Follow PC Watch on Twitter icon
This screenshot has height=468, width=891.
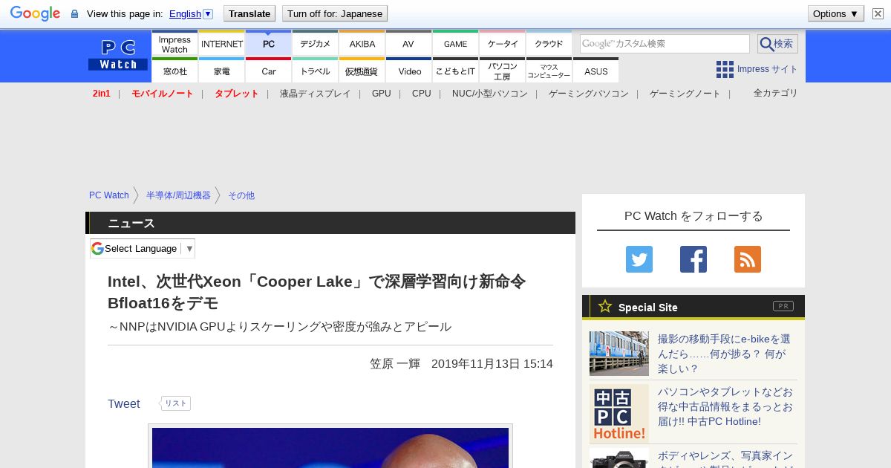coord(639,259)
